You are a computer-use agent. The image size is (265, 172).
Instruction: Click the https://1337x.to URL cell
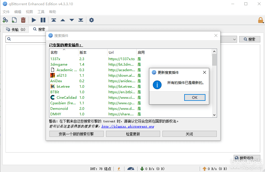121,59
